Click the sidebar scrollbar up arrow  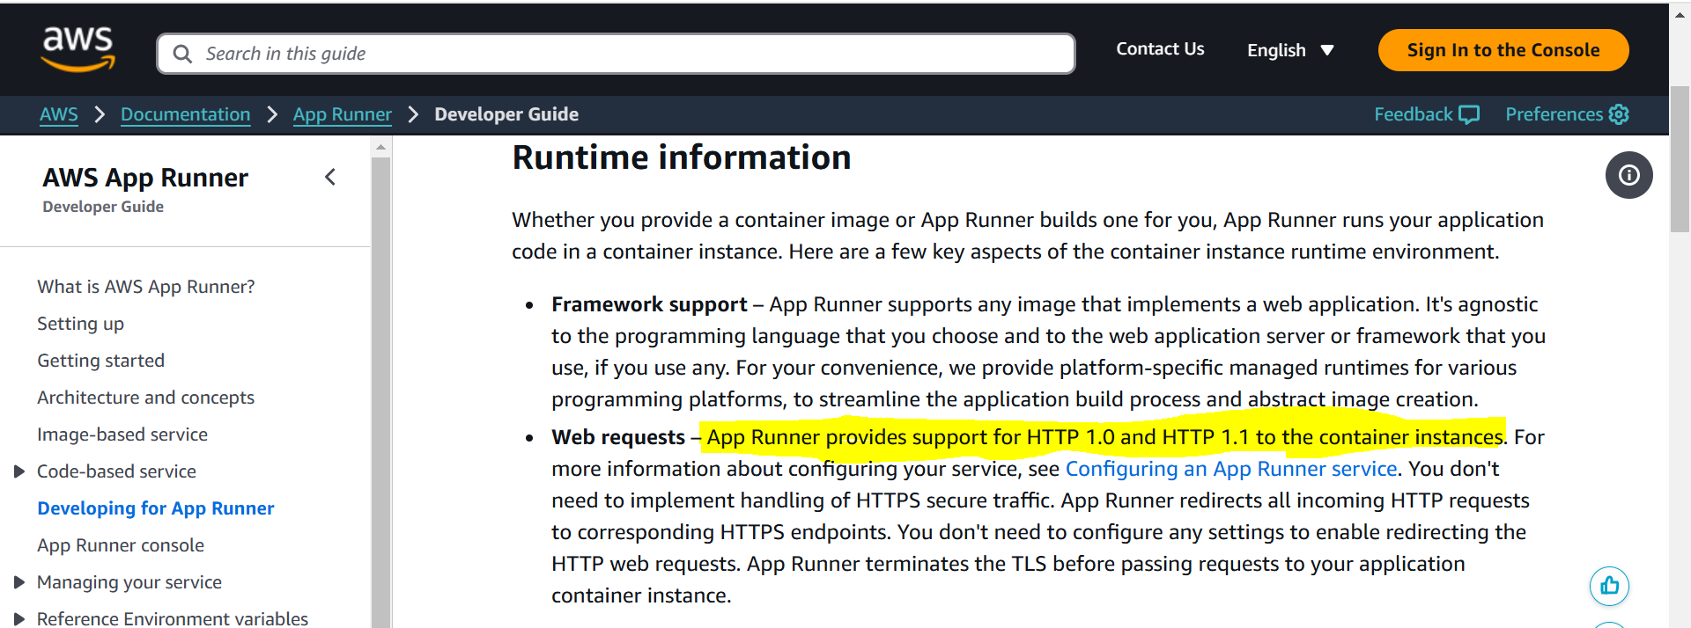380,147
